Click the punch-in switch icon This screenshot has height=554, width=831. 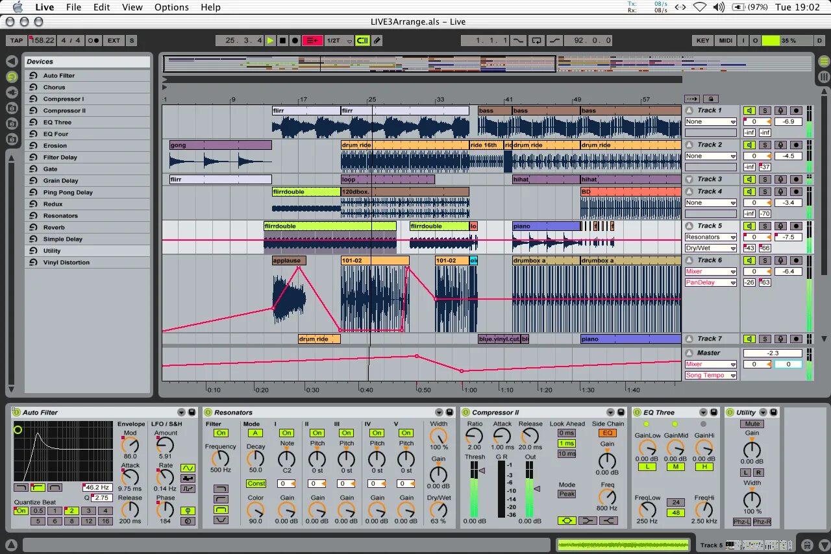(x=518, y=40)
